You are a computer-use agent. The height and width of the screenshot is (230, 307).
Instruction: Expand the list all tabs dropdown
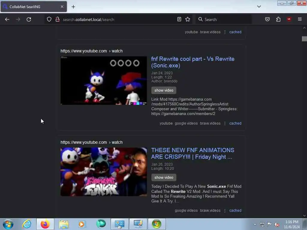point(259,7)
